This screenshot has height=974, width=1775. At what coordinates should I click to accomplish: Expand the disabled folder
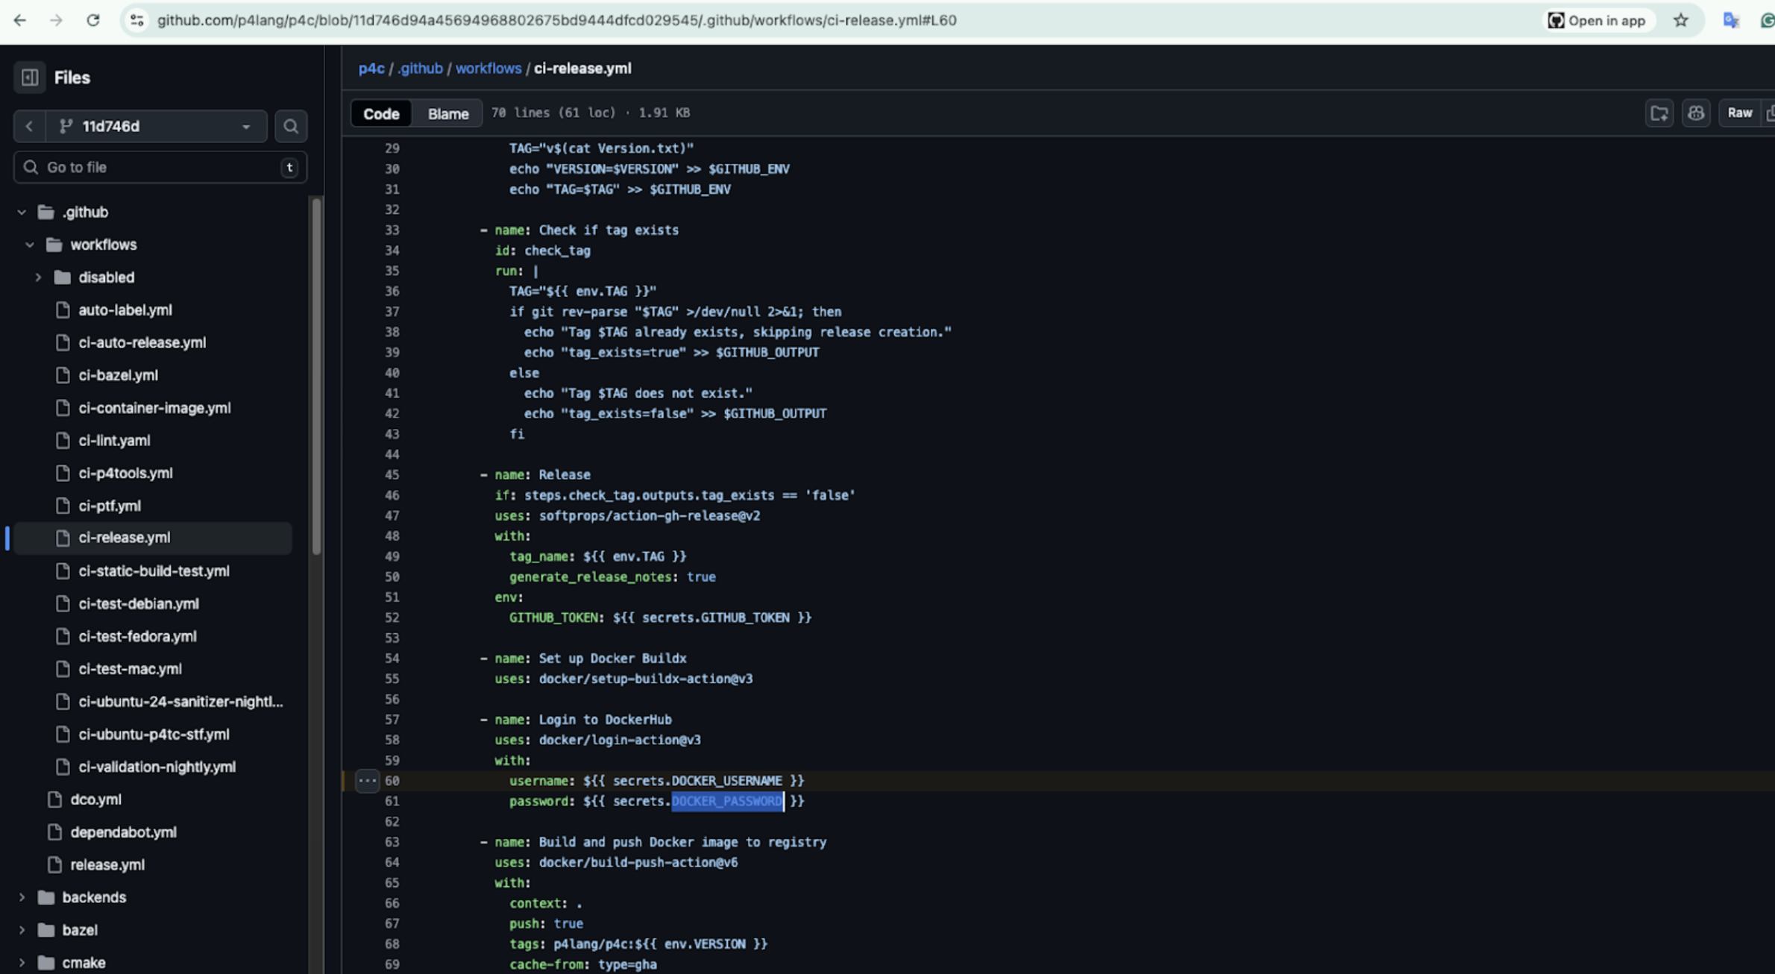(x=38, y=277)
